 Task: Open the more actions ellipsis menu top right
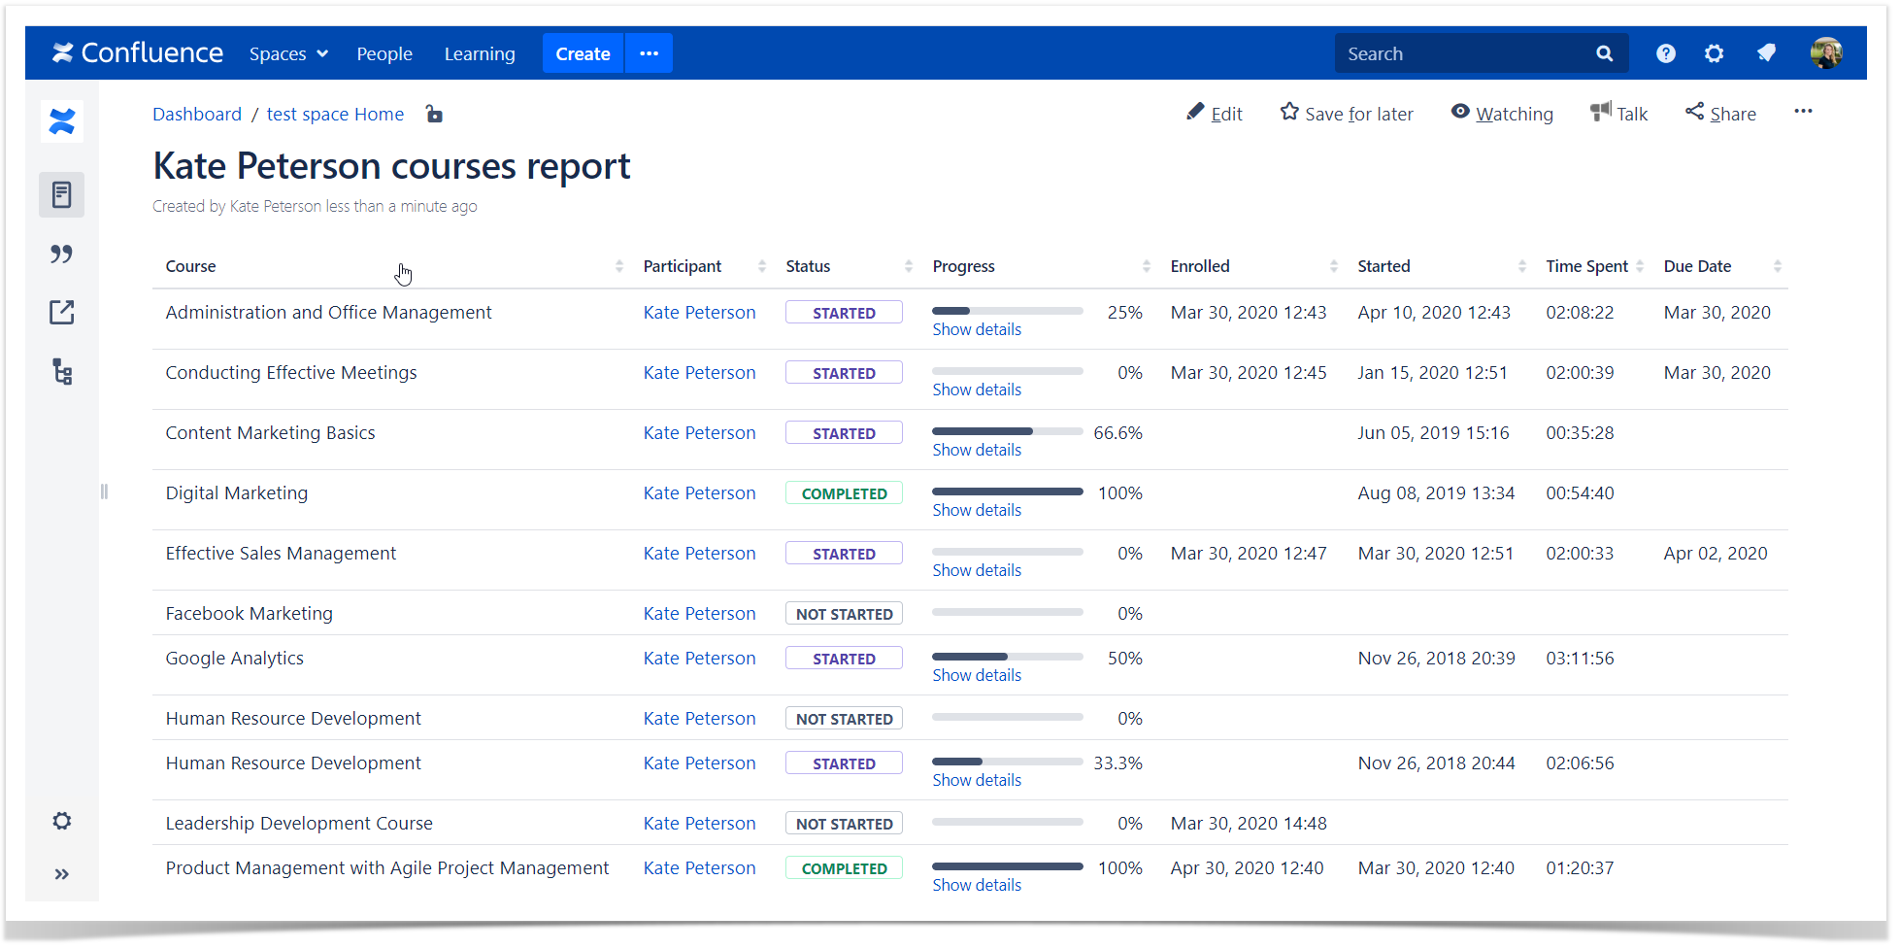1803,112
